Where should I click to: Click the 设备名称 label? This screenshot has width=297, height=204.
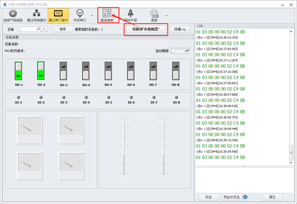(12, 44)
